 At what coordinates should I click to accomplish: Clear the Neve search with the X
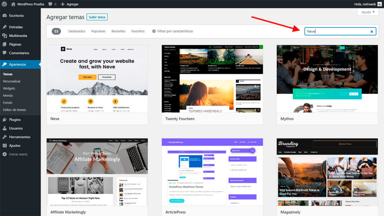(372, 31)
